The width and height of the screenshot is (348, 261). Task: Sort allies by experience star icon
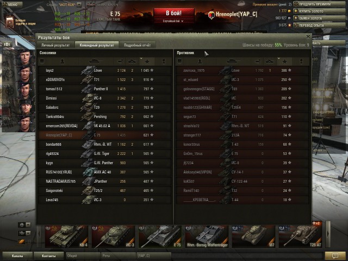tap(147, 61)
